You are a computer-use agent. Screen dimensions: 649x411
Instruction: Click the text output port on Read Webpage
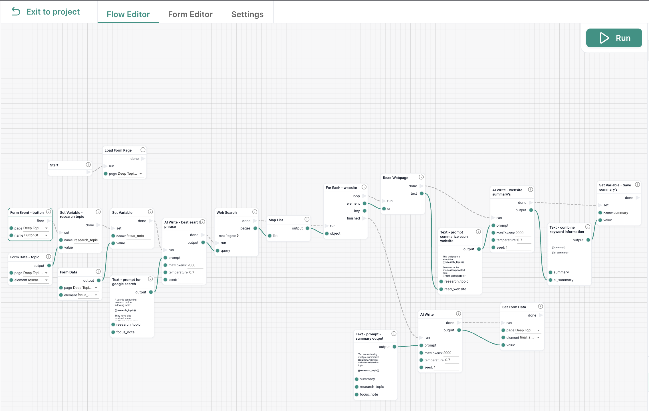[422, 193]
